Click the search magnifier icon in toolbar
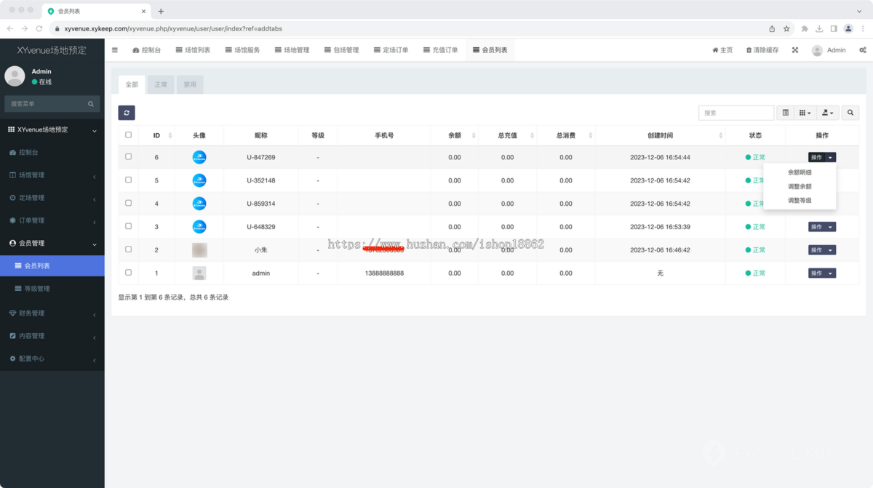The height and width of the screenshot is (488, 873). tap(850, 113)
